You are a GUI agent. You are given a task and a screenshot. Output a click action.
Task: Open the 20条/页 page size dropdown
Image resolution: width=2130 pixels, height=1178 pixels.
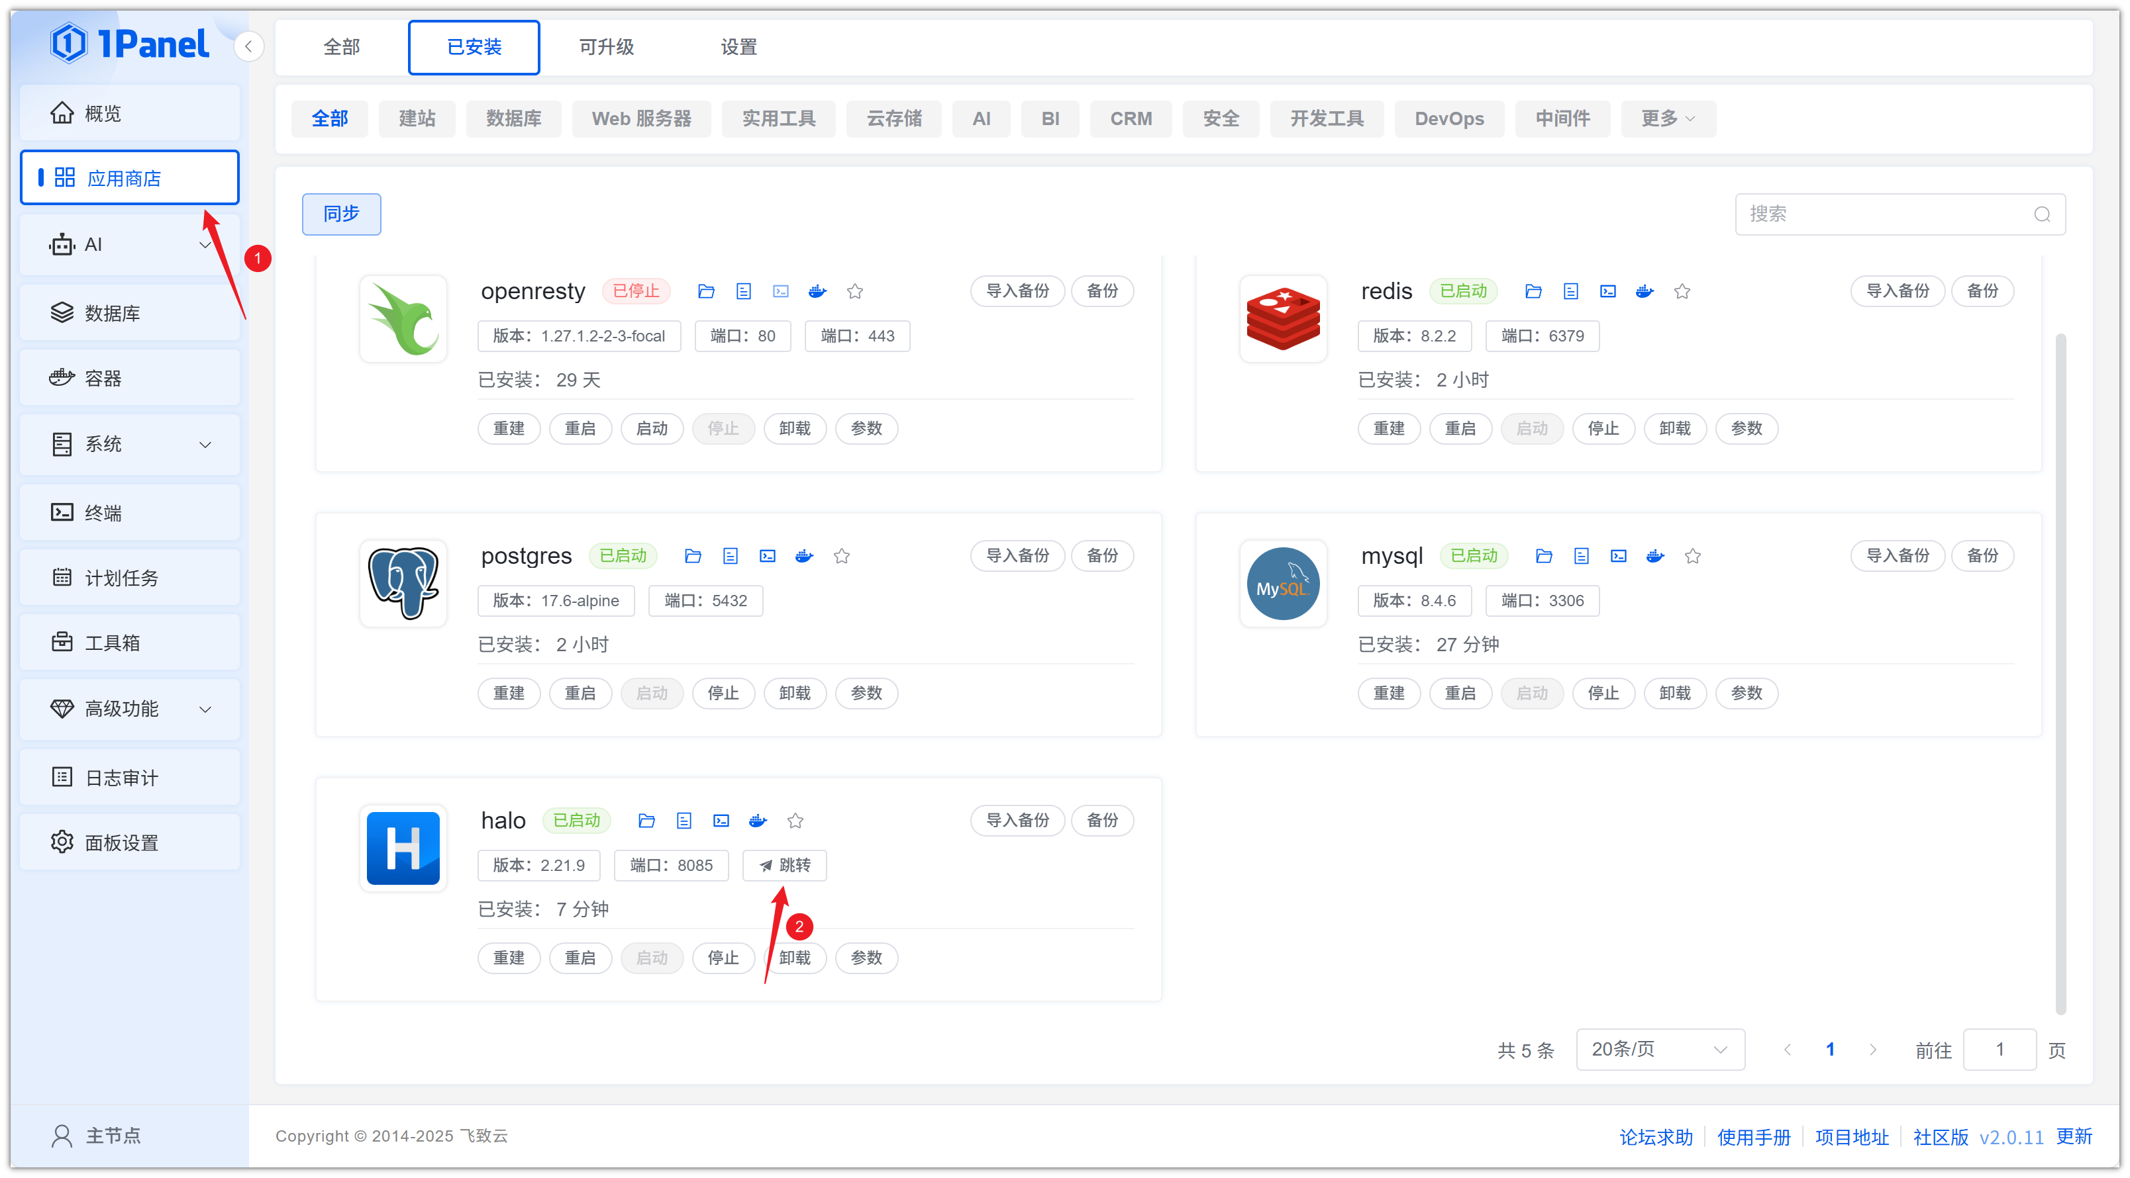[x=1660, y=1049]
